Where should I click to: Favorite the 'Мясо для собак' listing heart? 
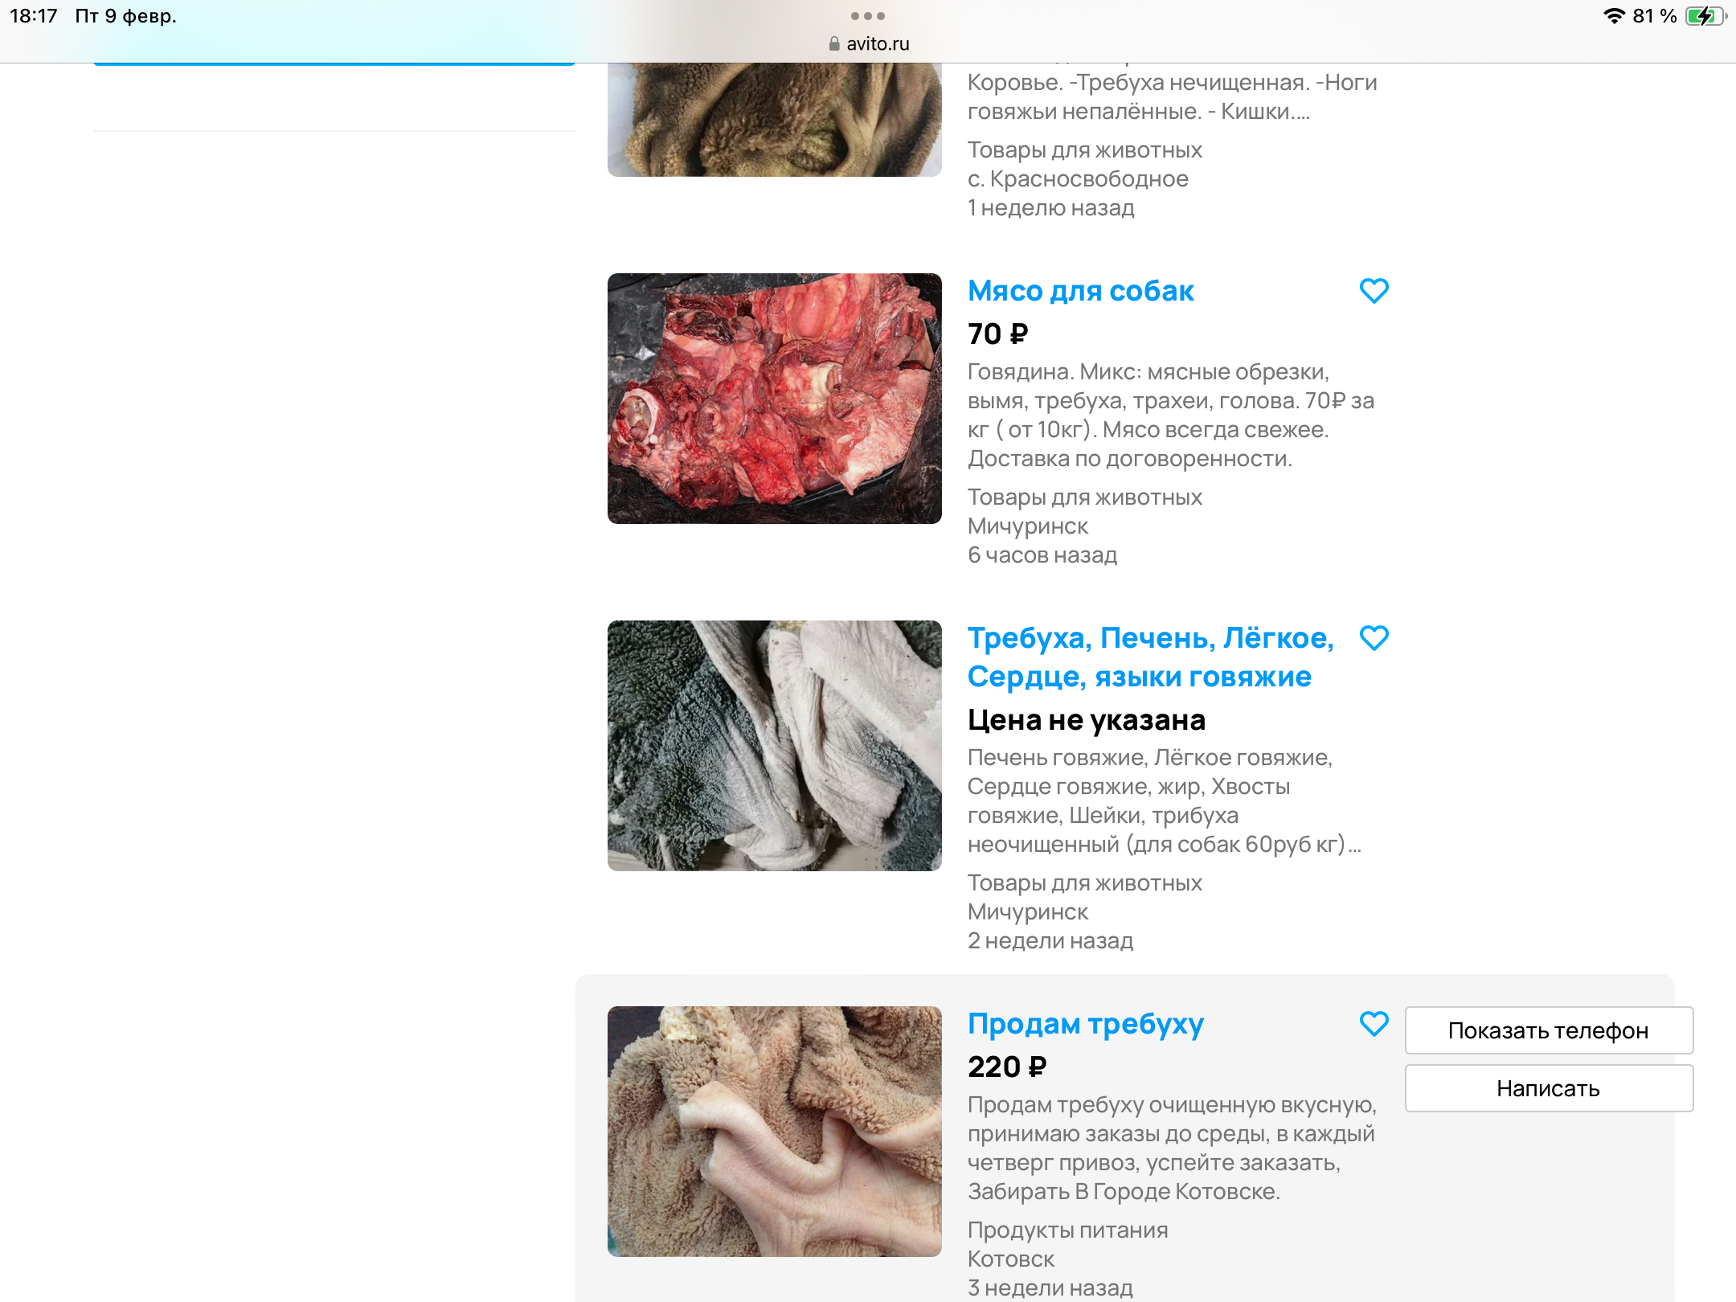pos(1374,291)
